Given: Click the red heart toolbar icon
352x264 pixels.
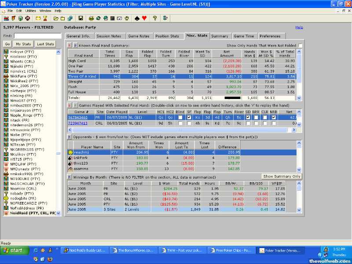Looking at the screenshot, I should click(x=144, y=18).
